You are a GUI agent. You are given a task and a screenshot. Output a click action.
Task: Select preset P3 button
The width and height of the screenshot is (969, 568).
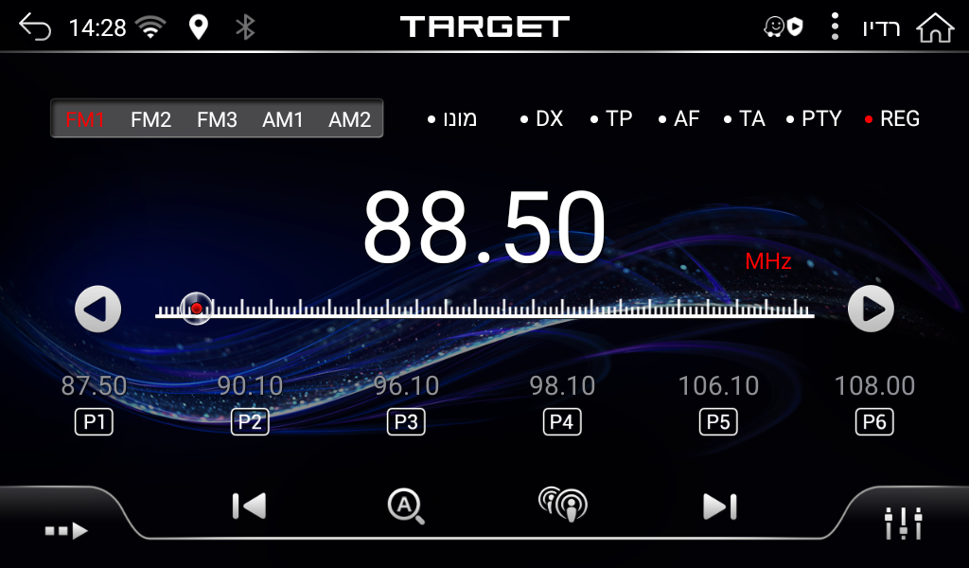[406, 422]
